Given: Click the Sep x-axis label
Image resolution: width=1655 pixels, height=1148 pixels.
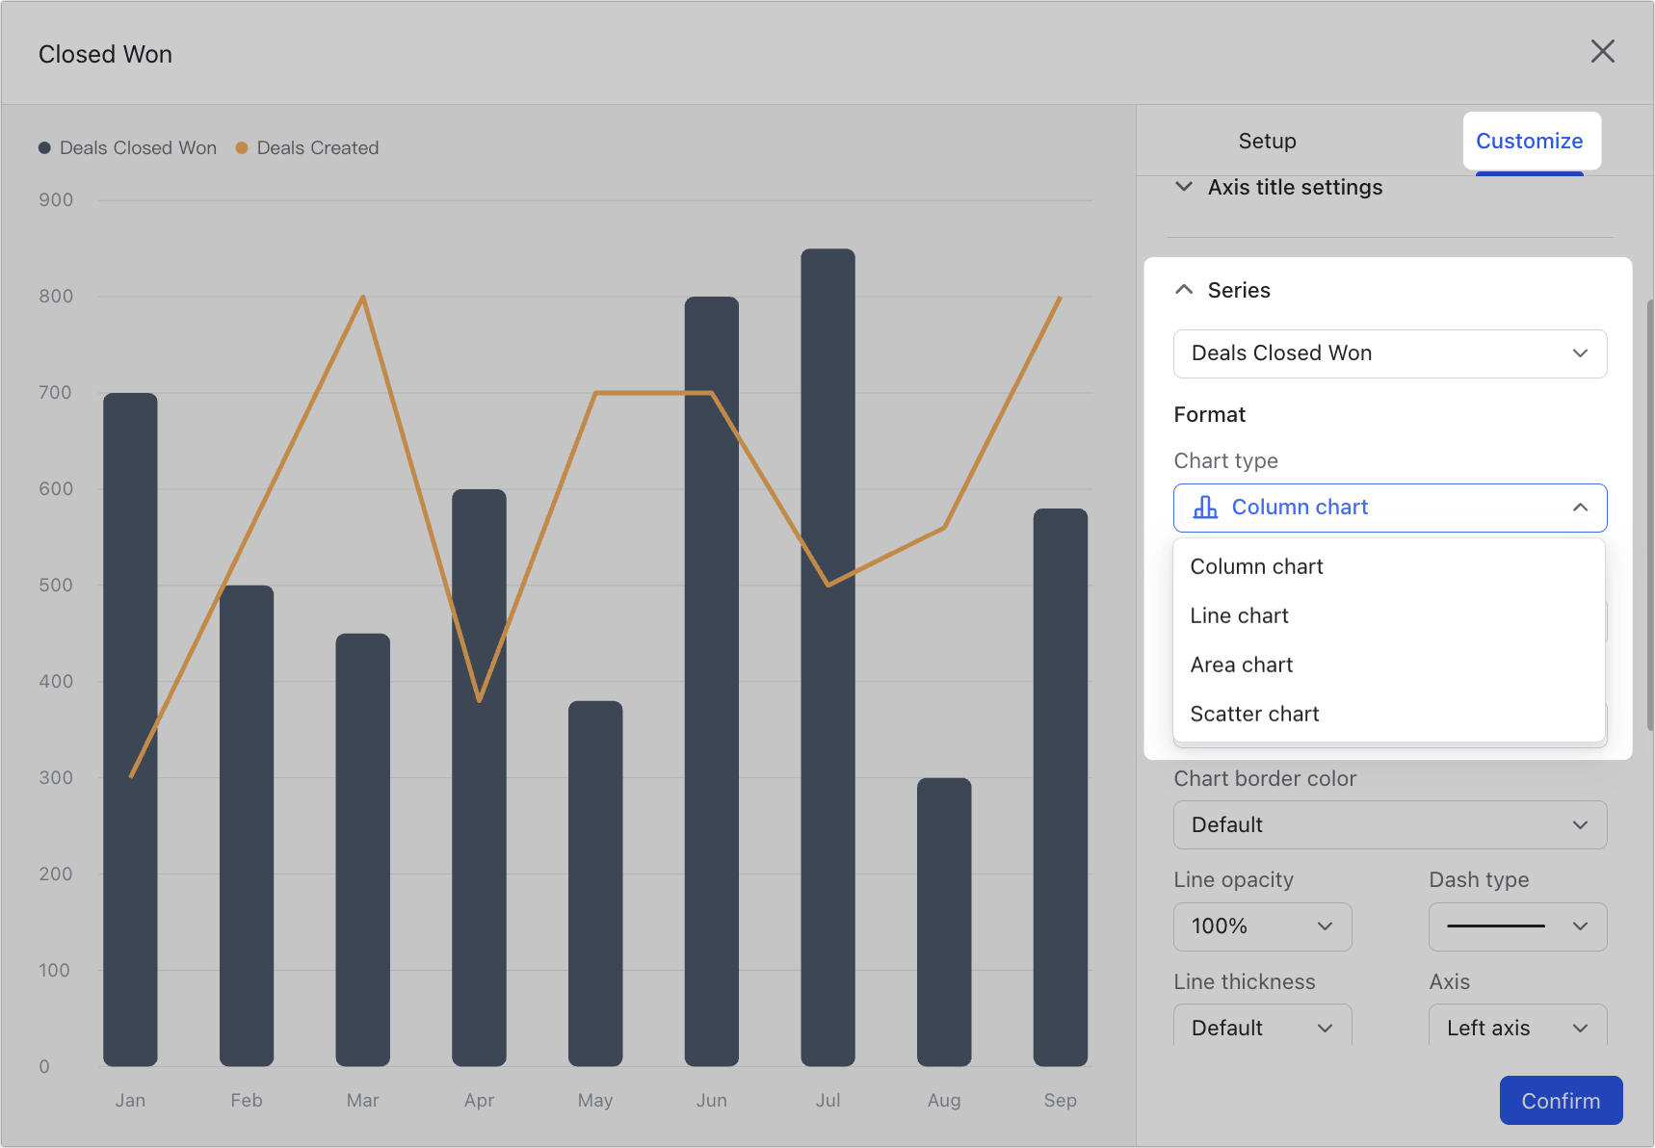Looking at the screenshot, I should [1061, 1101].
